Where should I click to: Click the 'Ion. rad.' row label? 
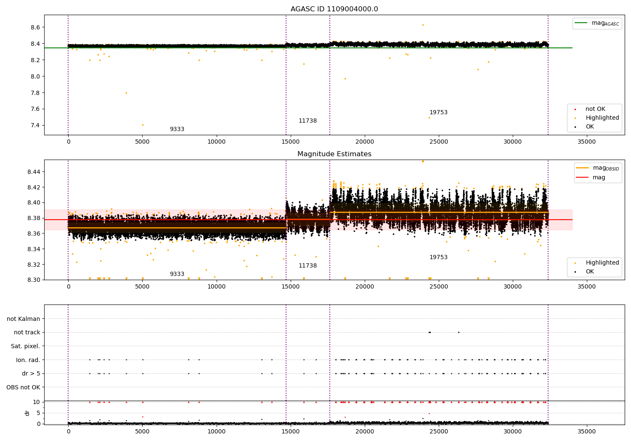pos(28,360)
